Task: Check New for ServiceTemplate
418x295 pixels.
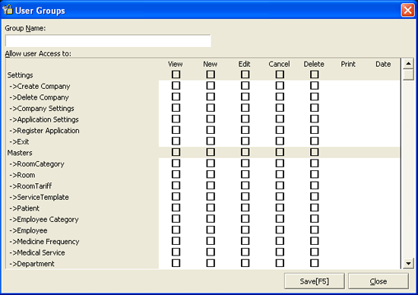Action: point(211,197)
